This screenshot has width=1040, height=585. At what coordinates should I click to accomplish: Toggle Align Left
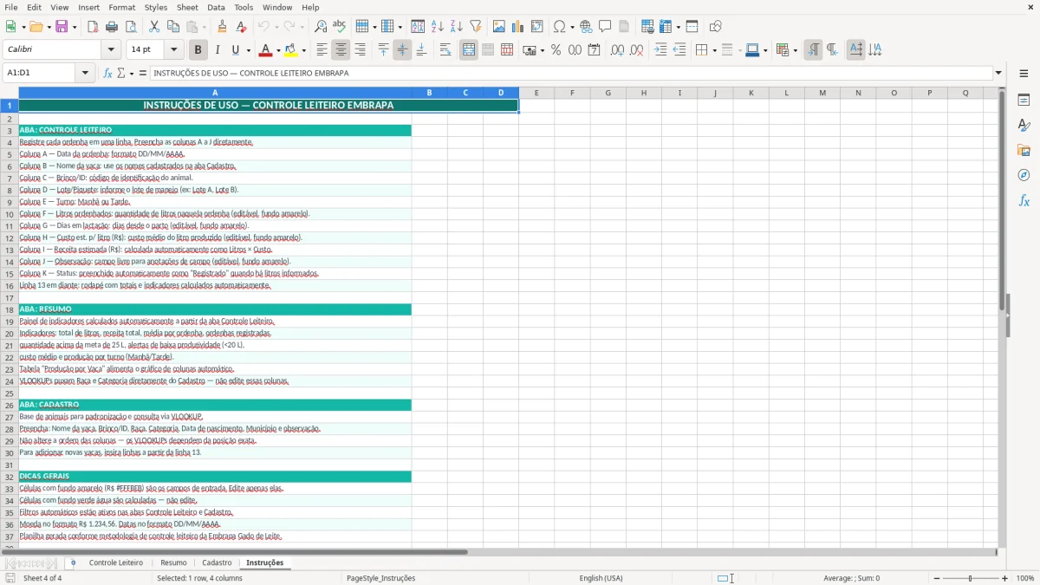(x=322, y=50)
